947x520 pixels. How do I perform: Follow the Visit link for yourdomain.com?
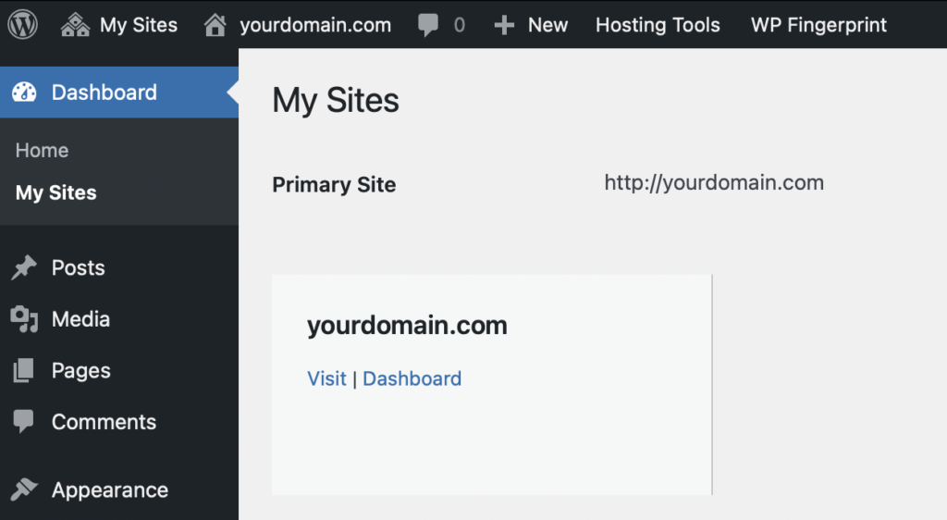click(x=326, y=378)
